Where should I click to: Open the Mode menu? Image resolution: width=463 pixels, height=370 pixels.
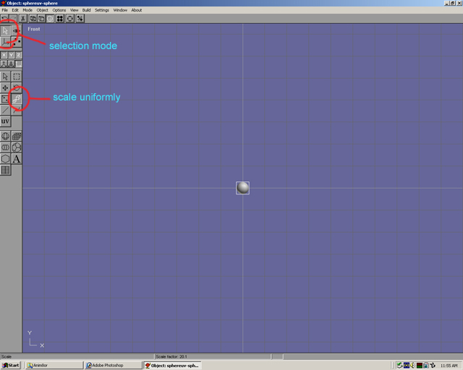[27, 10]
